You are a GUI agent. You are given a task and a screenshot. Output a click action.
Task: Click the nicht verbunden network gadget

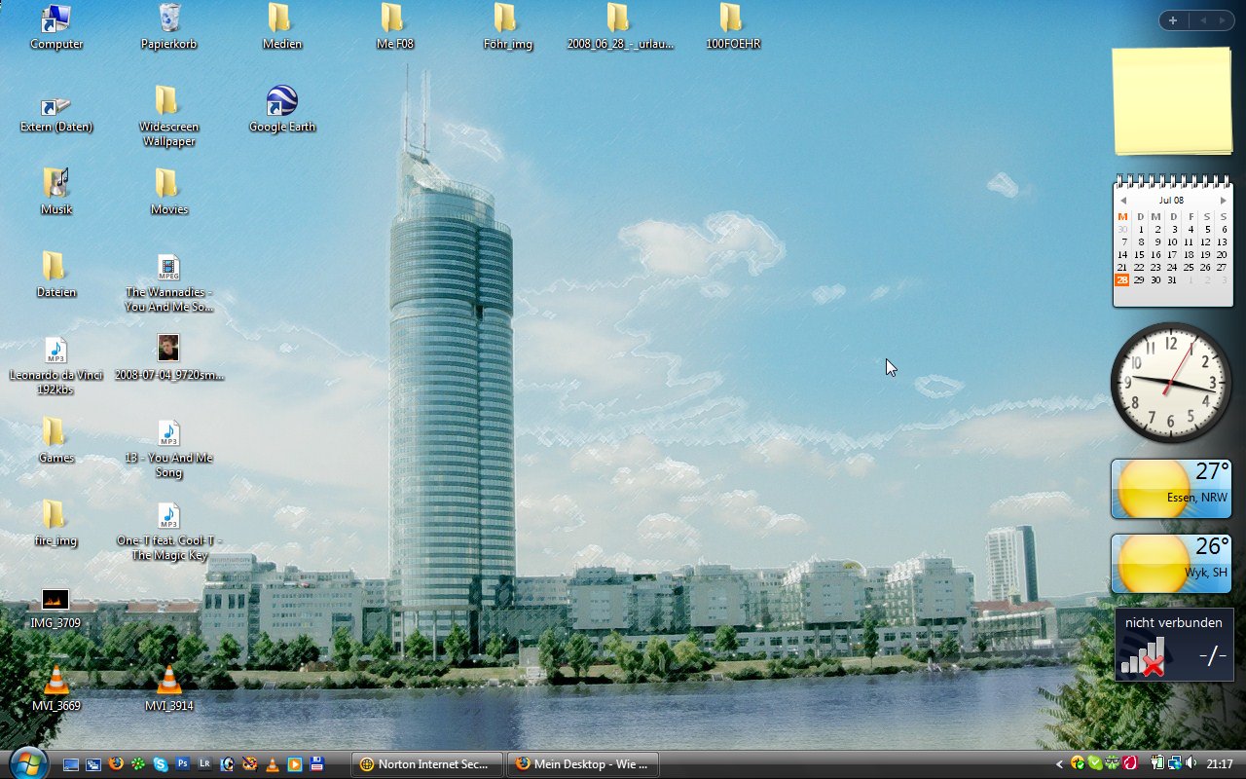point(1174,645)
